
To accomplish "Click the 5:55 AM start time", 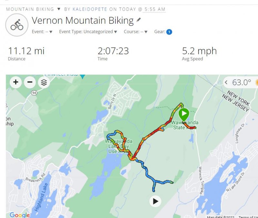I will (x=155, y=9).
